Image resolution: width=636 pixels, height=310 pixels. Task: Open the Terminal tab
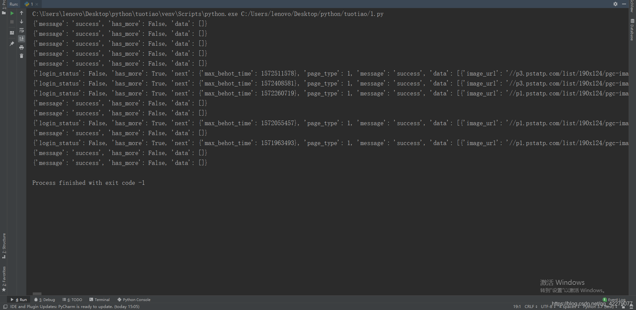click(x=99, y=300)
